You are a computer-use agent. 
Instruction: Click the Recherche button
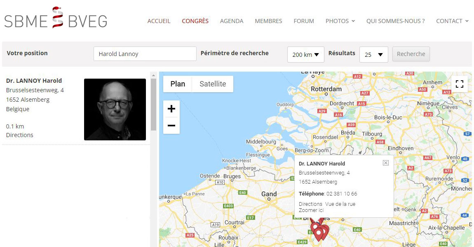(x=411, y=54)
